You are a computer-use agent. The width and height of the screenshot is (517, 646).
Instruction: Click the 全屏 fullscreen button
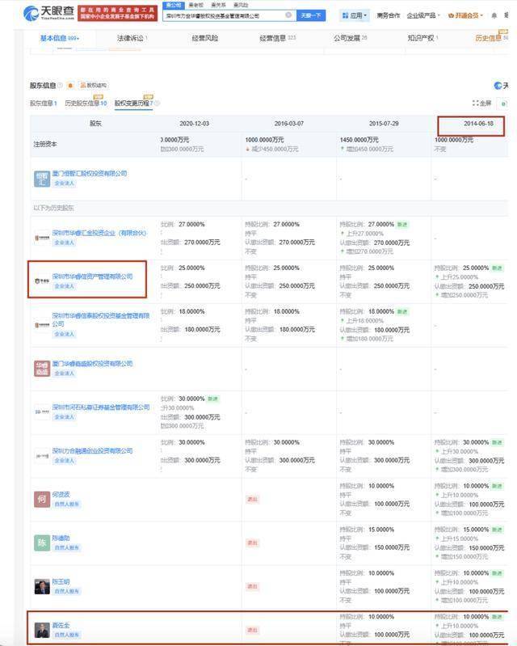(481, 103)
